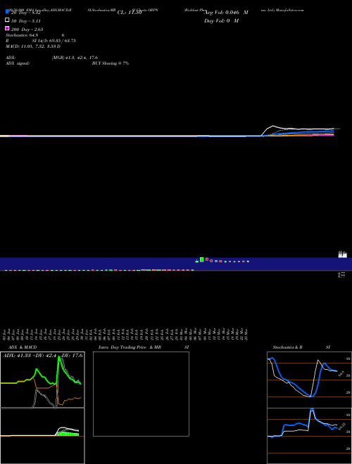This screenshot has height=464, width=352.
Task: Click the MACD histogram green bars
Action: 68,434
